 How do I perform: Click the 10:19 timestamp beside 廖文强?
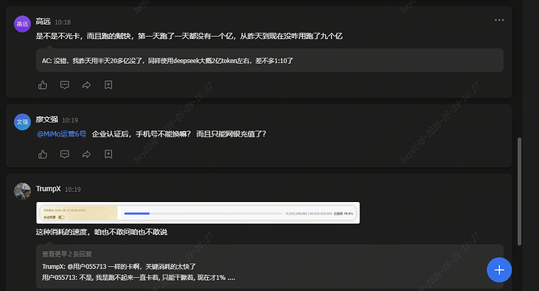click(70, 120)
